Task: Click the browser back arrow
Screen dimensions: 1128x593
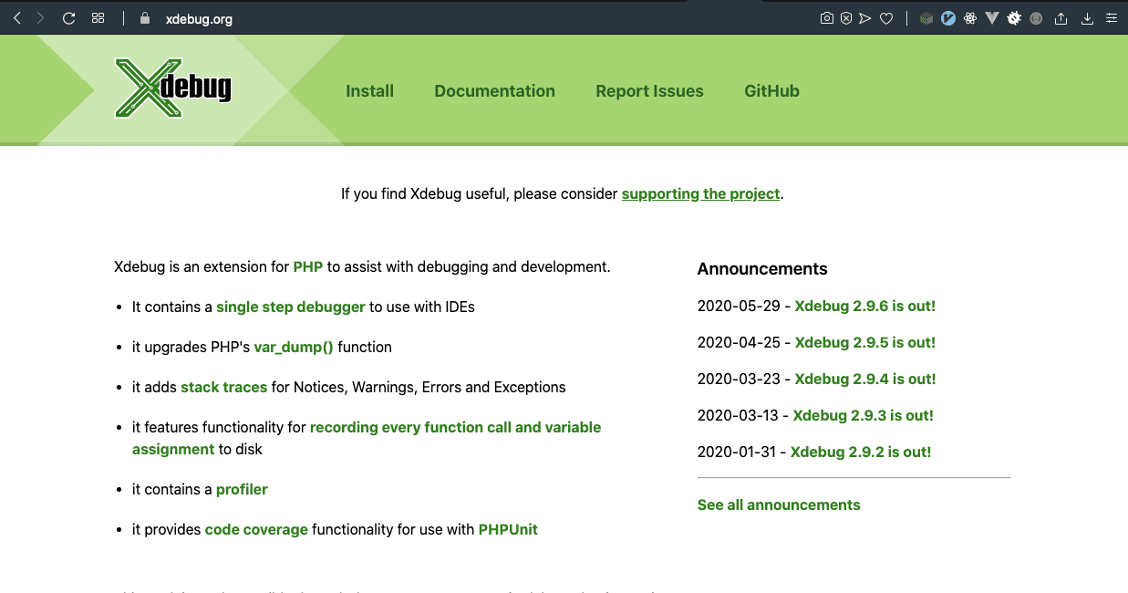Action: (16, 18)
